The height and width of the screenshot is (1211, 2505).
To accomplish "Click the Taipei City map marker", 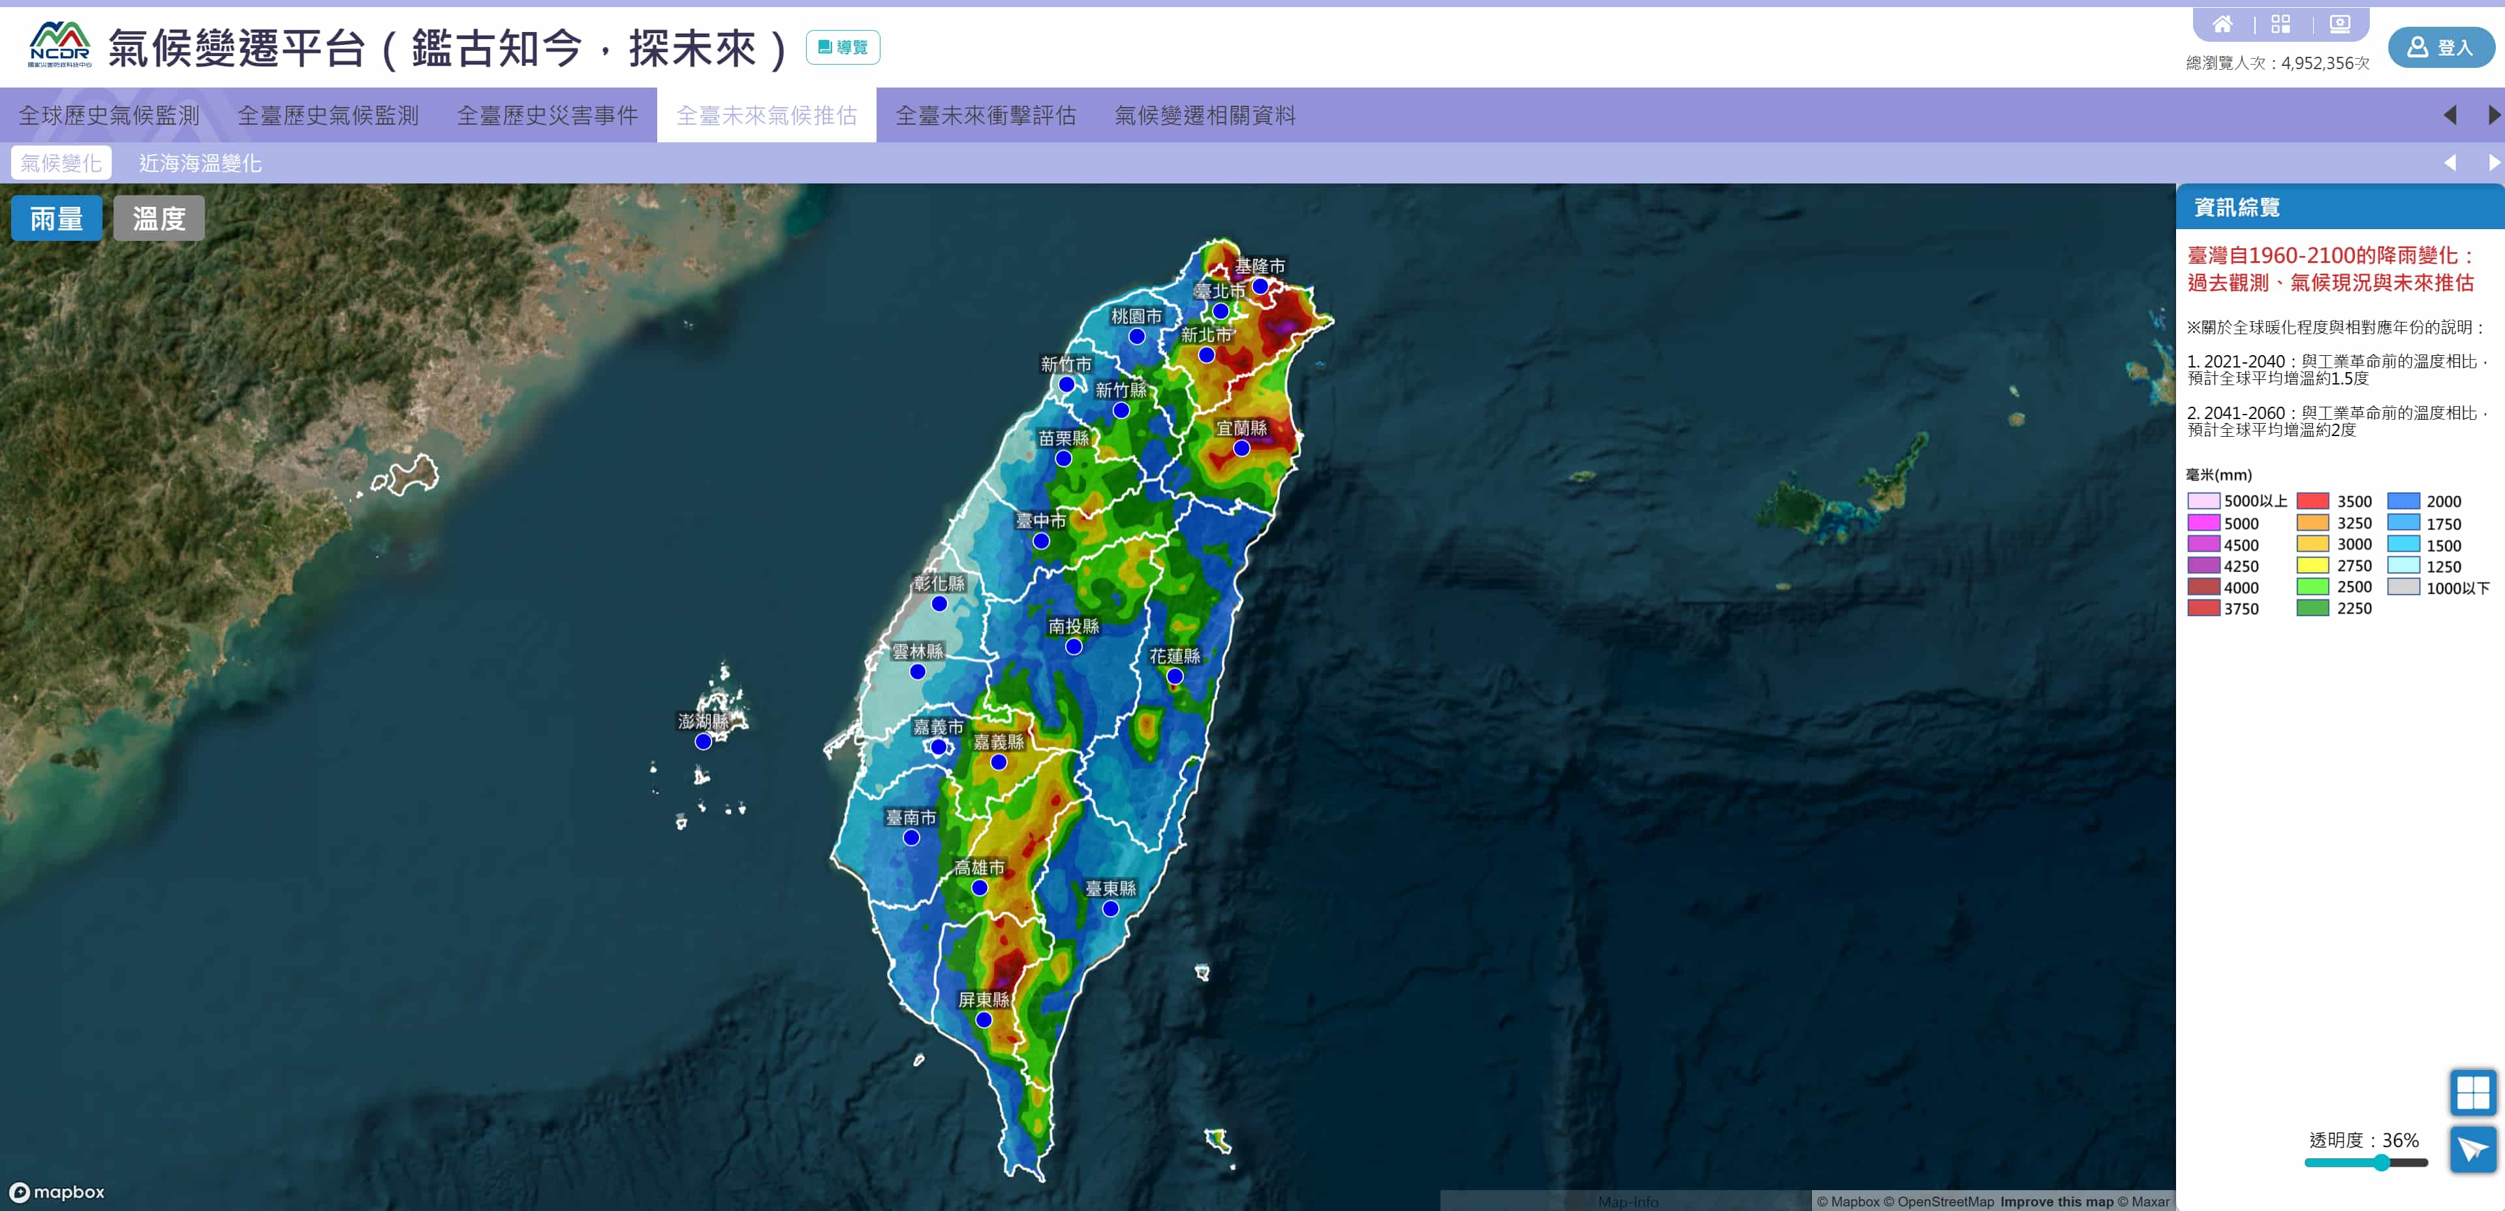I will pyautogui.click(x=1221, y=311).
